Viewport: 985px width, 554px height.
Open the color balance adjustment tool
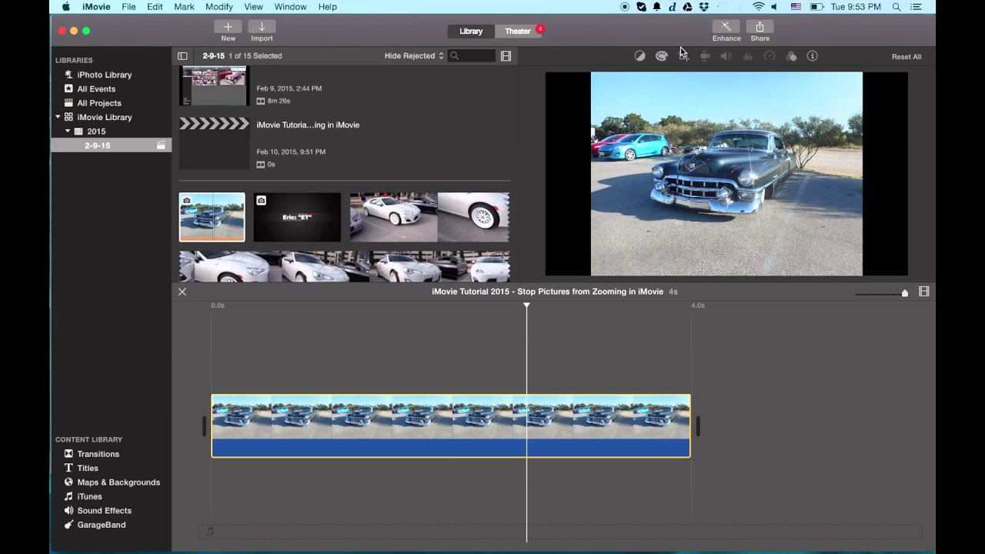click(639, 56)
